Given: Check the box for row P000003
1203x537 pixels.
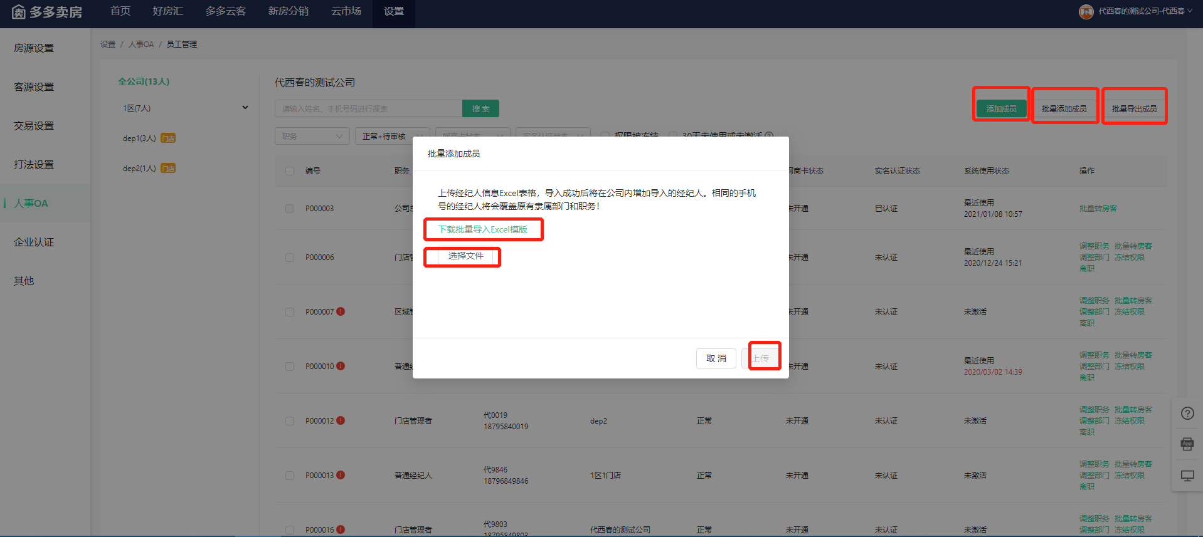Looking at the screenshot, I should pos(290,209).
